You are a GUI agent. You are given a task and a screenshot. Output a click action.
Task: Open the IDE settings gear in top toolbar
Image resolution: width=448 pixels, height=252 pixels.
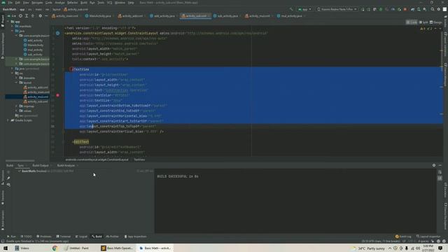tap(439, 9)
